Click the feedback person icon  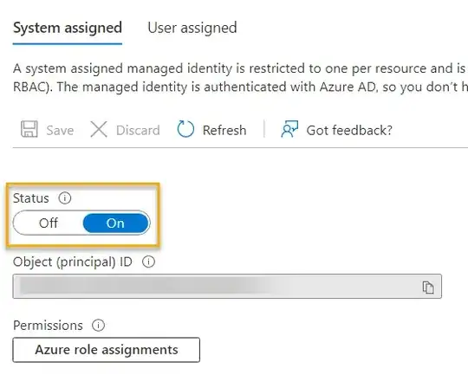click(x=289, y=129)
